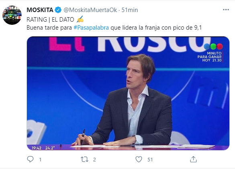Click the MOSKITA display name
Image resolution: width=235 pixels, height=169 pixels.
point(40,10)
